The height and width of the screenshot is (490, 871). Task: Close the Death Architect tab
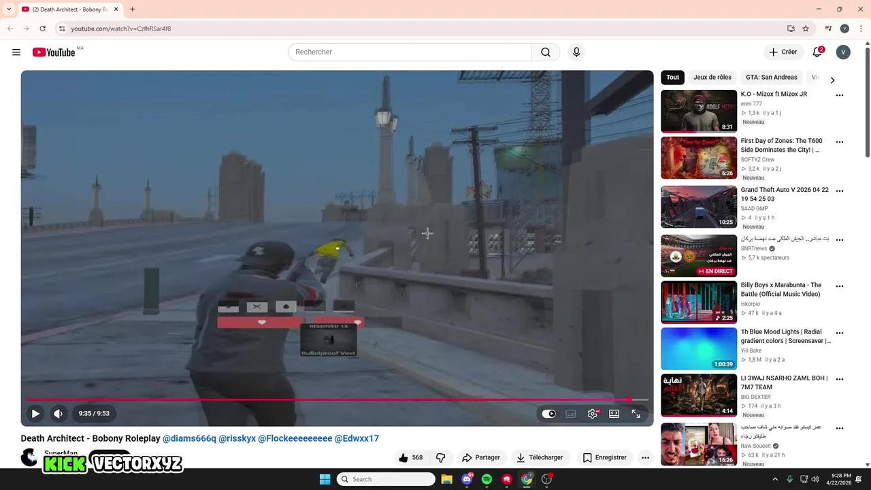pyautogui.click(x=116, y=10)
